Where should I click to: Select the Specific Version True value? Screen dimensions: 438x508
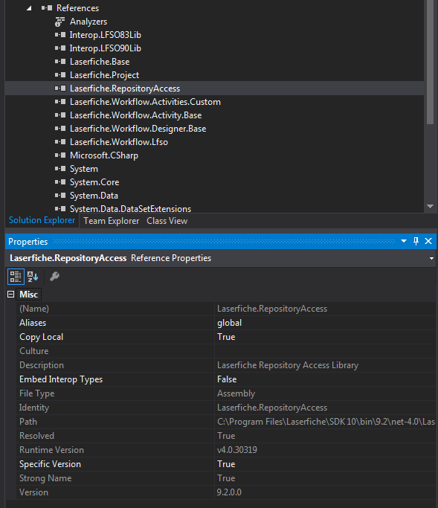[x=325, y=464]
